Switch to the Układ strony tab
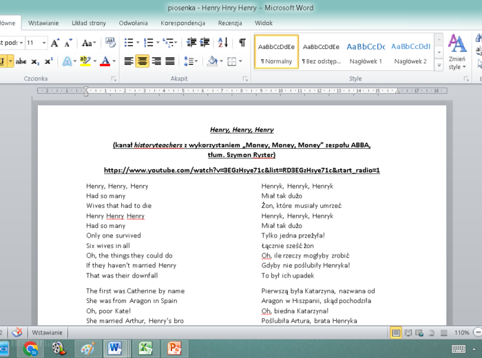The width and height of the screenshot is (482, 358). coord(89,23)
